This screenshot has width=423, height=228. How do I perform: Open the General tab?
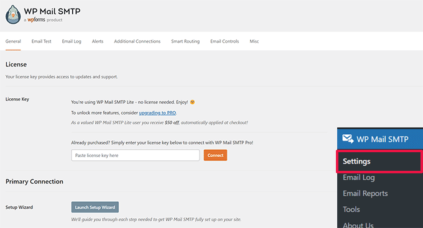coord(13,41)
